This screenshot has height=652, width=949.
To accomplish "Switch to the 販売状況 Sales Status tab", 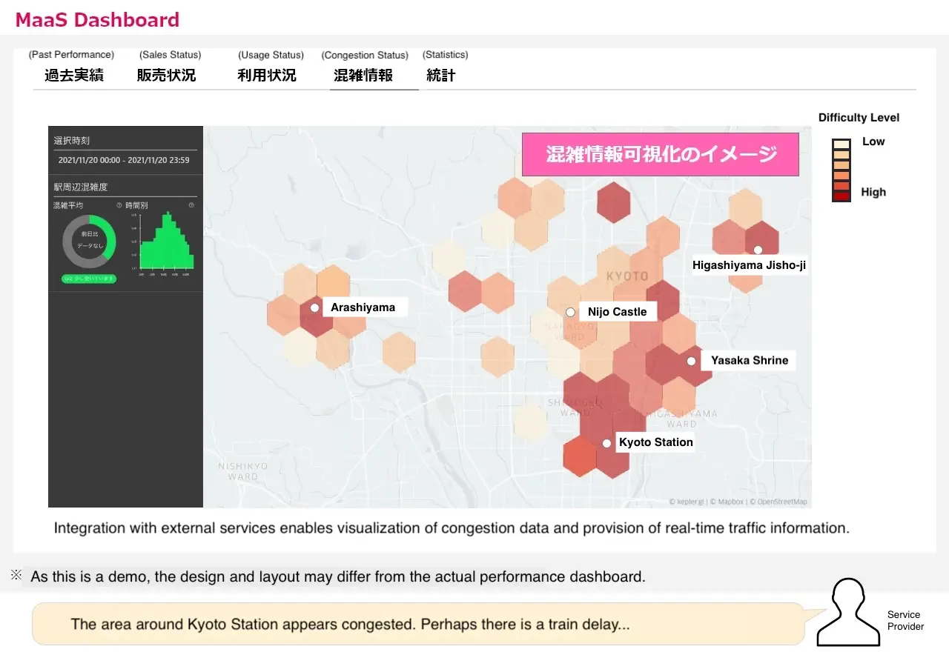I will click(167, 75).
